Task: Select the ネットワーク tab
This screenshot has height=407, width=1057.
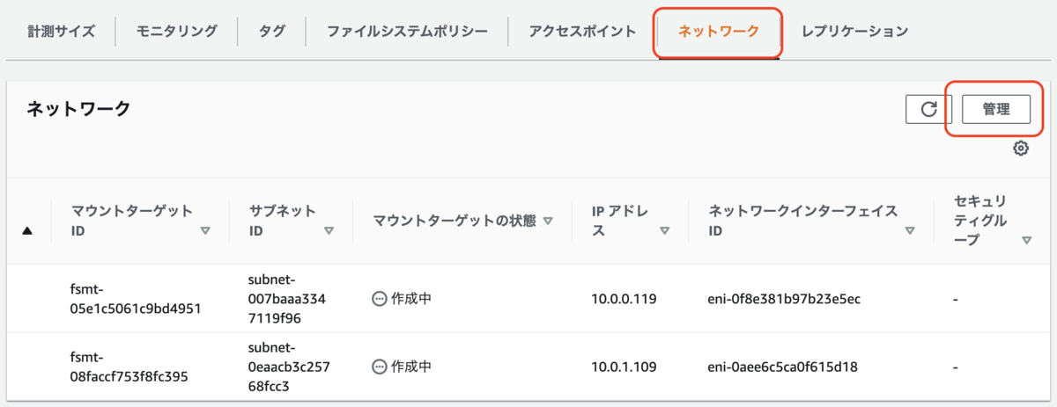Action: coord(719,32)
